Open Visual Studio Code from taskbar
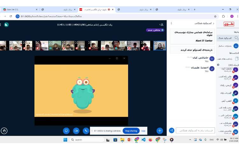The width and height of the screenshot is (239, 152). [x=143, y=140]
